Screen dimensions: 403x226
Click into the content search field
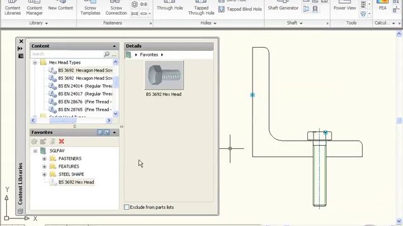point(67,54)
